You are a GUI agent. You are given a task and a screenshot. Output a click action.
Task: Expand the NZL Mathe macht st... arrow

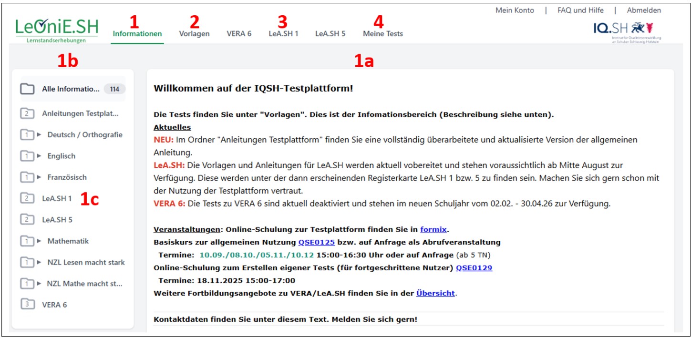point(40,284)
